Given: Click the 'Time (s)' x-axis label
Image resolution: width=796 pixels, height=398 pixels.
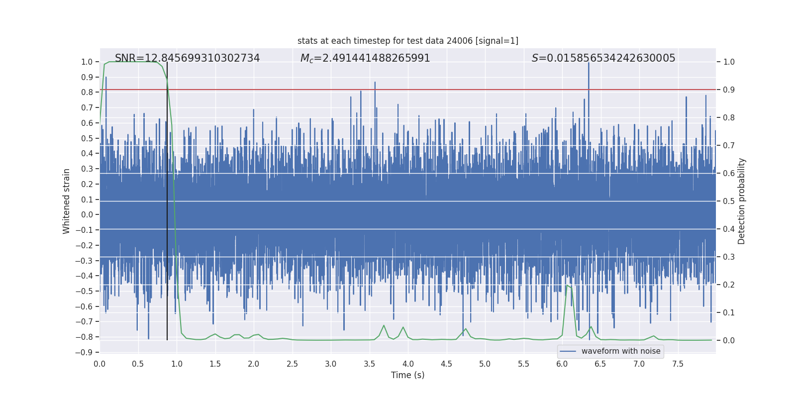Looking at the screenshot, I should [x=407, y=375].
